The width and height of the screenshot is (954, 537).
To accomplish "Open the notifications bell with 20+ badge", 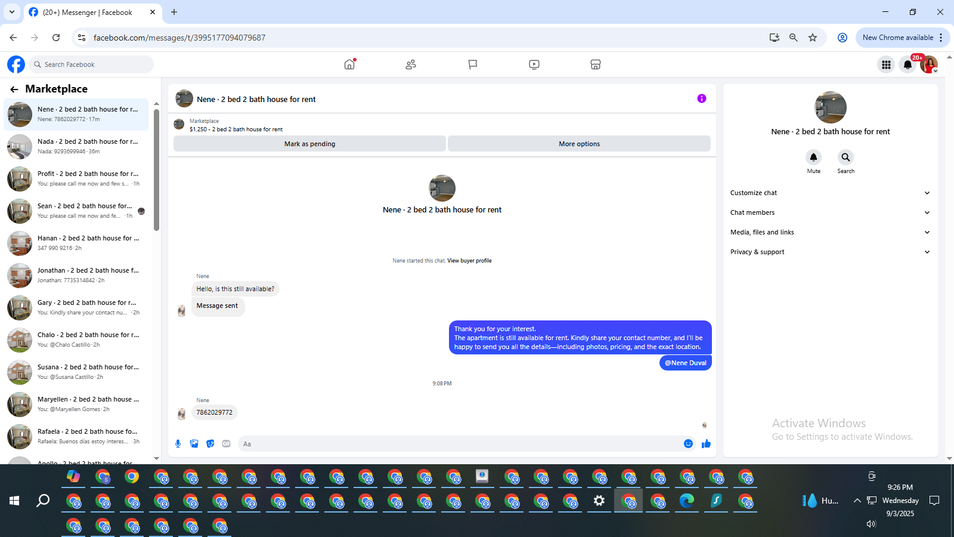I will click(x=907, y=64).
